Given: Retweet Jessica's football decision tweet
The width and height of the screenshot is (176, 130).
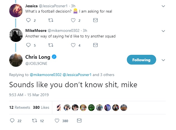Looking at the screenshot, I should (51, 20).
